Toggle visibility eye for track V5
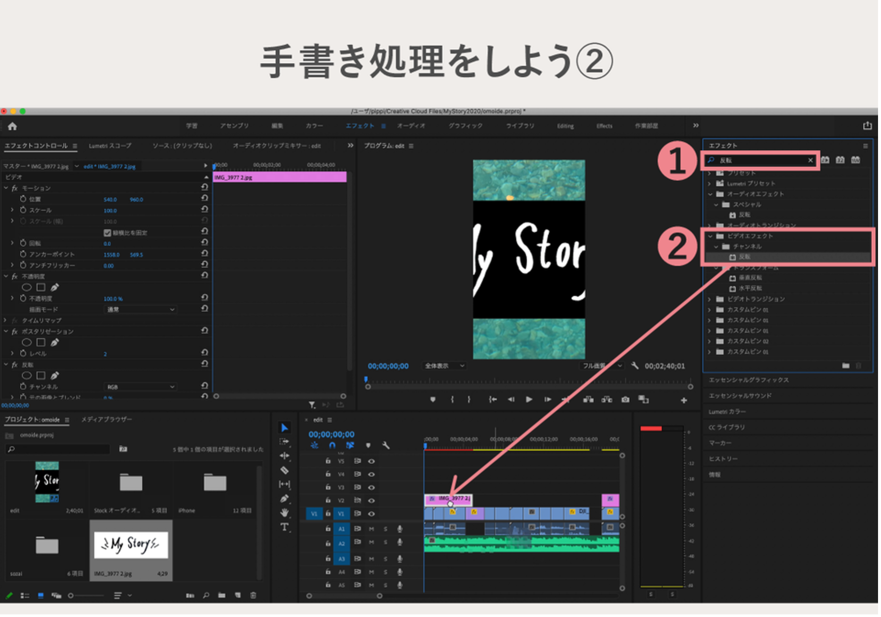Screen dimensions: 881x617 (x=372, y=462)
